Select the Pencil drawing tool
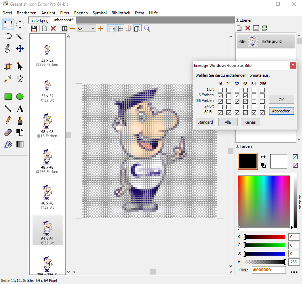302x284 pixels. (8, 120)
